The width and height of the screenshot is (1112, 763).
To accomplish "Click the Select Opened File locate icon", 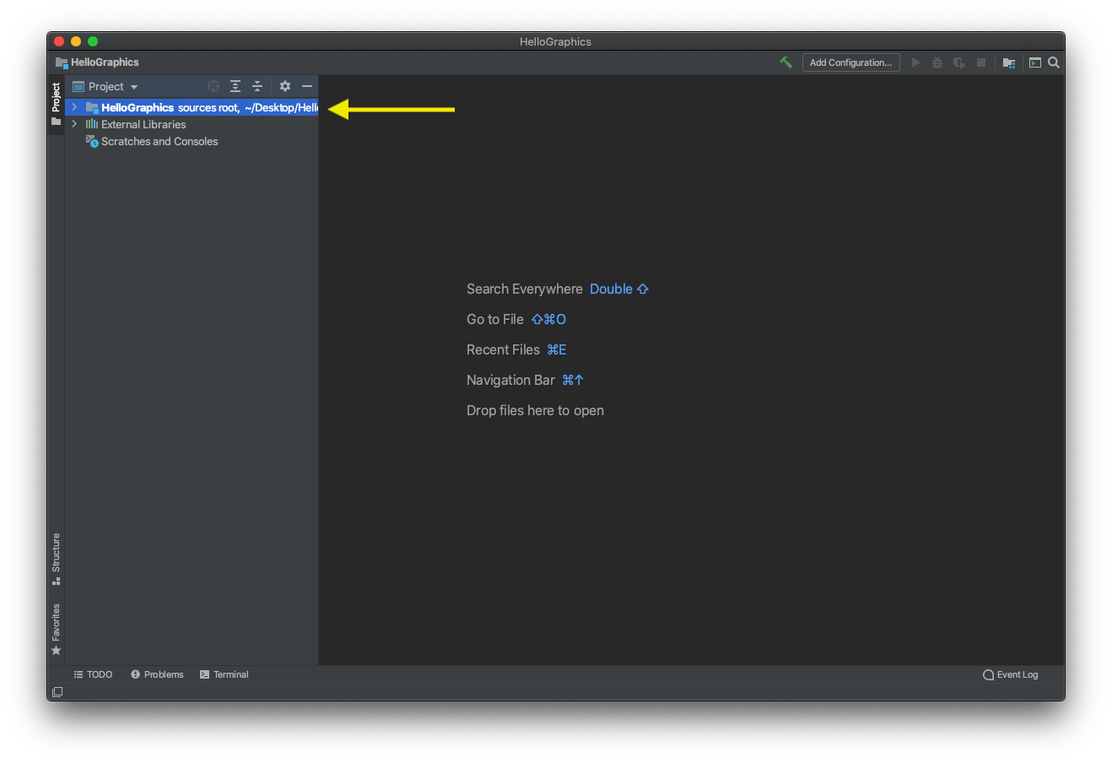I will coord(213,86).
